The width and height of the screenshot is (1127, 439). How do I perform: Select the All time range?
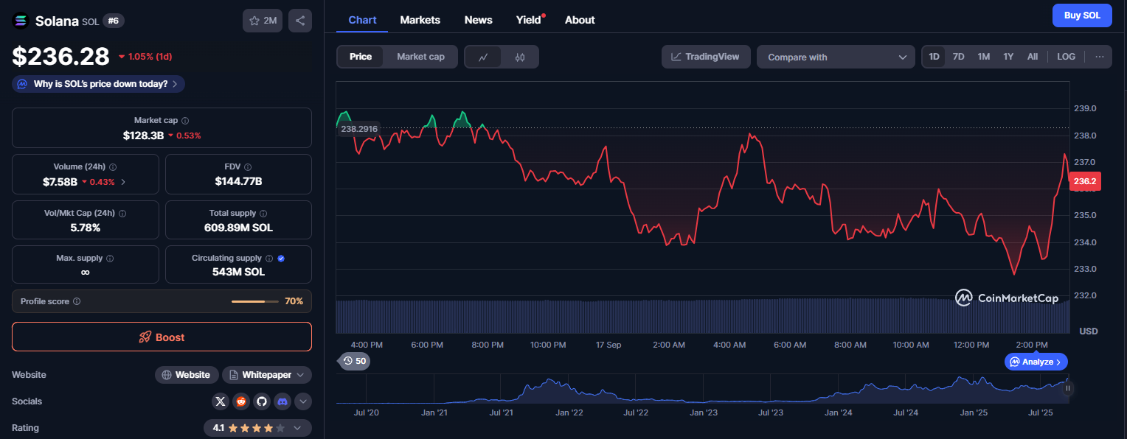[1033, 57]
